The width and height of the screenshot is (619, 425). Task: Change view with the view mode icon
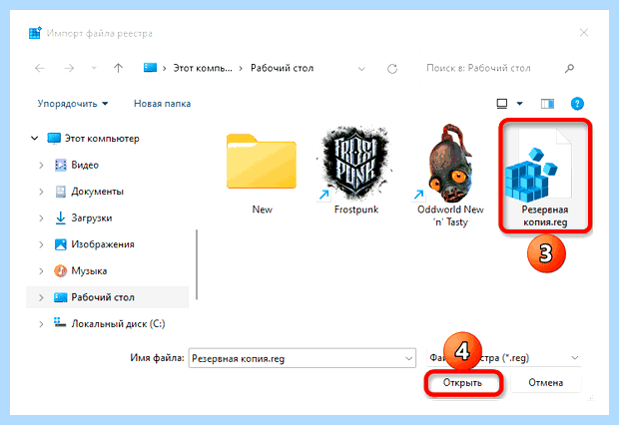click(x=502, y=104)
